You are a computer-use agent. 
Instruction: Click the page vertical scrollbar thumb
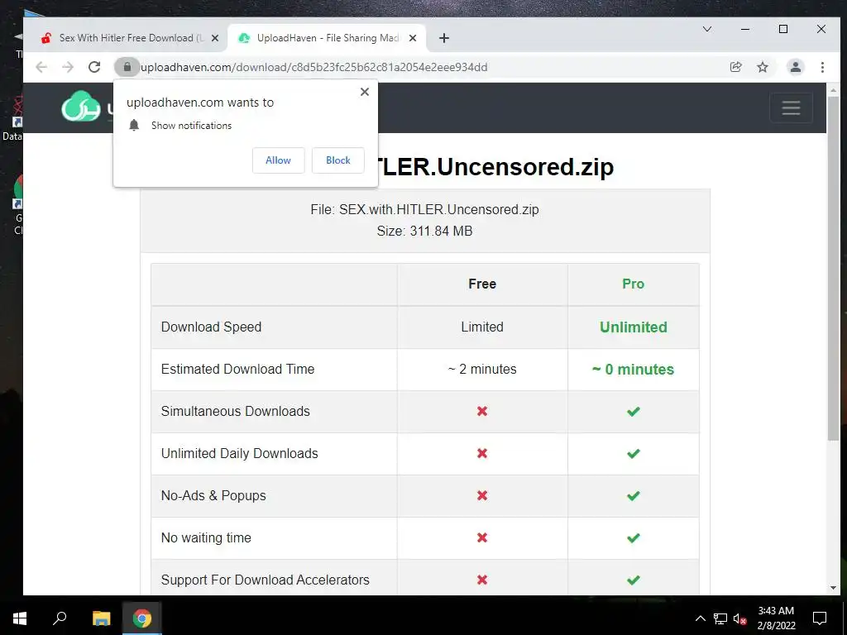(833, 270)
